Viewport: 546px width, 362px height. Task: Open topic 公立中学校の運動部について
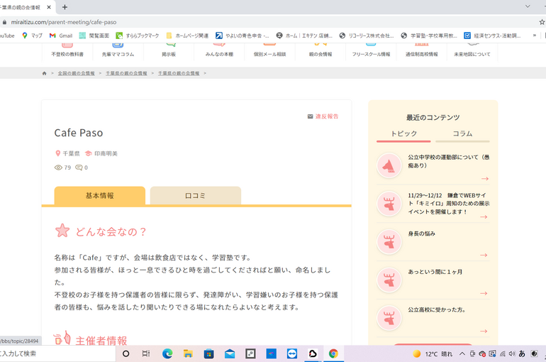click(x=448, y=161)
